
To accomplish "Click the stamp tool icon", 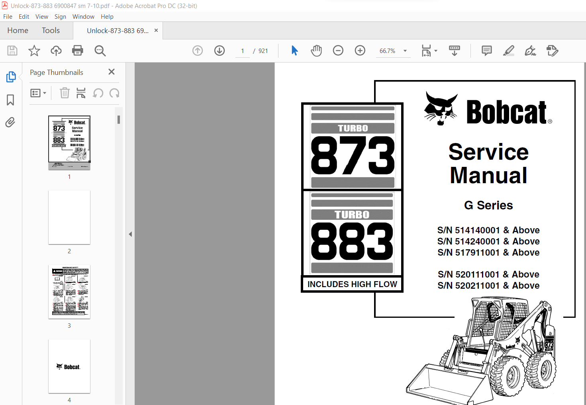I will click(552, 51).
